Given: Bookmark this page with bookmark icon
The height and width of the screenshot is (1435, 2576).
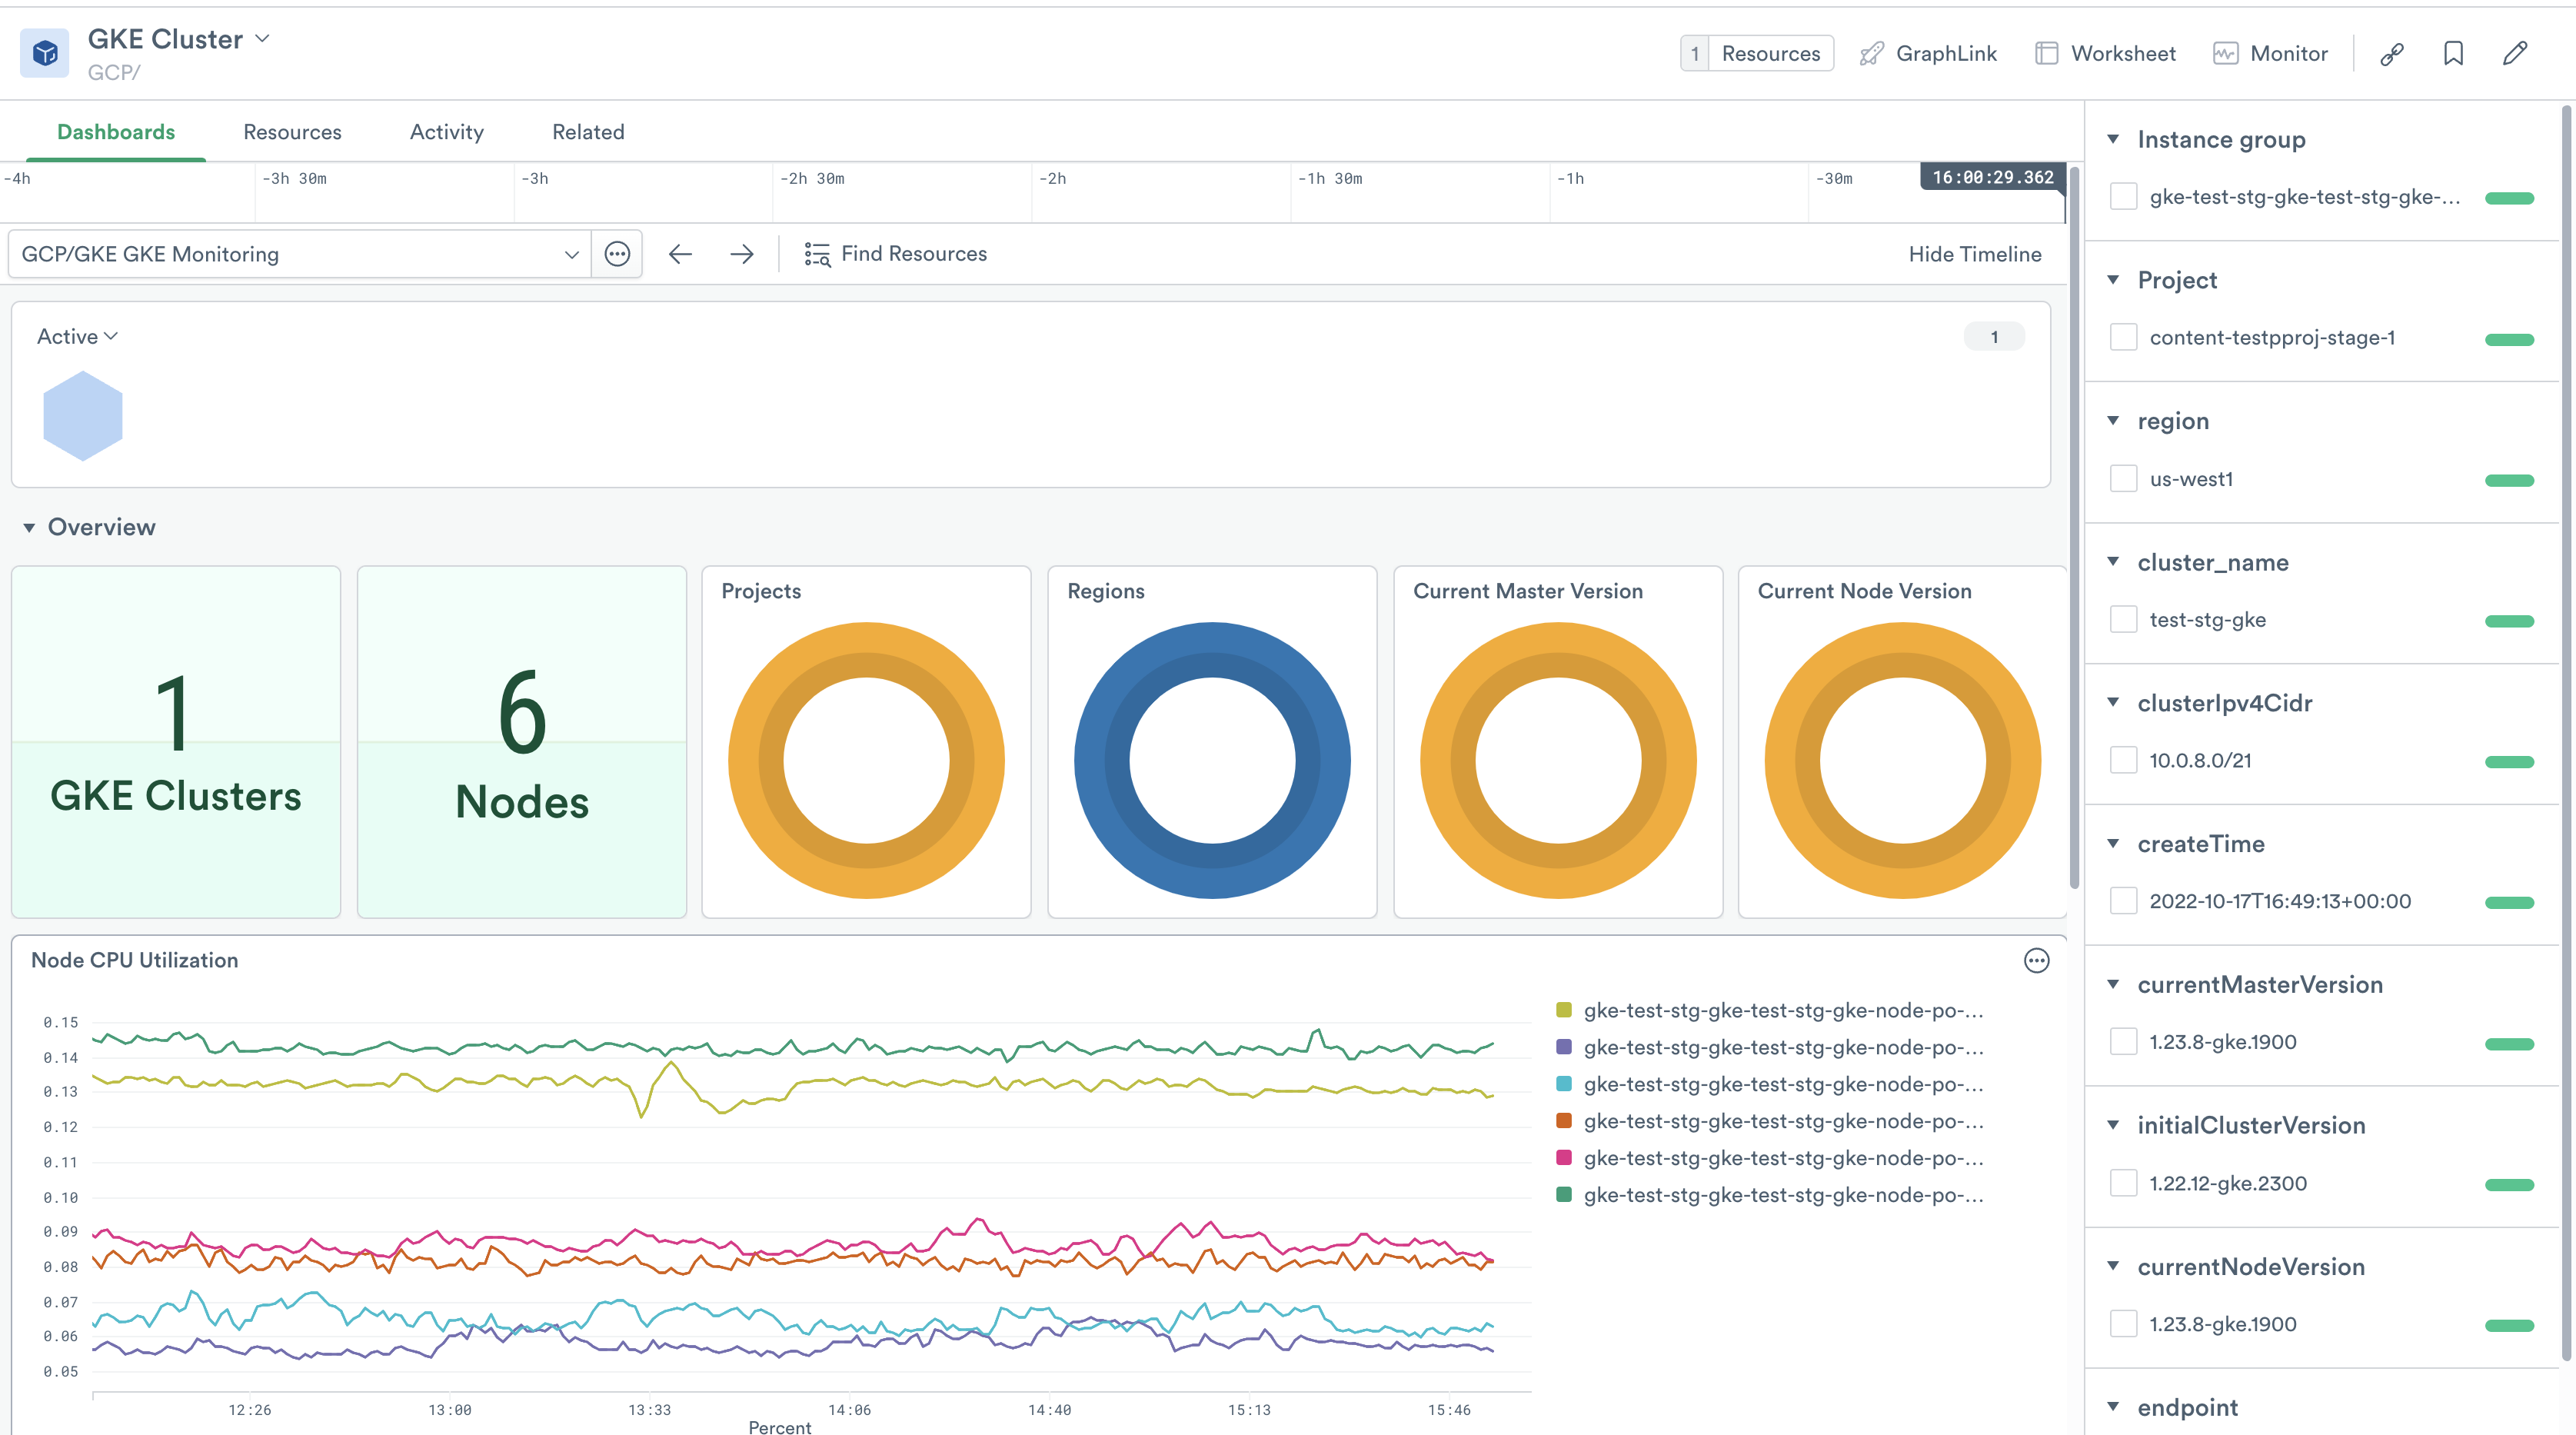Looking at the screenshot, I should 2453,54.
